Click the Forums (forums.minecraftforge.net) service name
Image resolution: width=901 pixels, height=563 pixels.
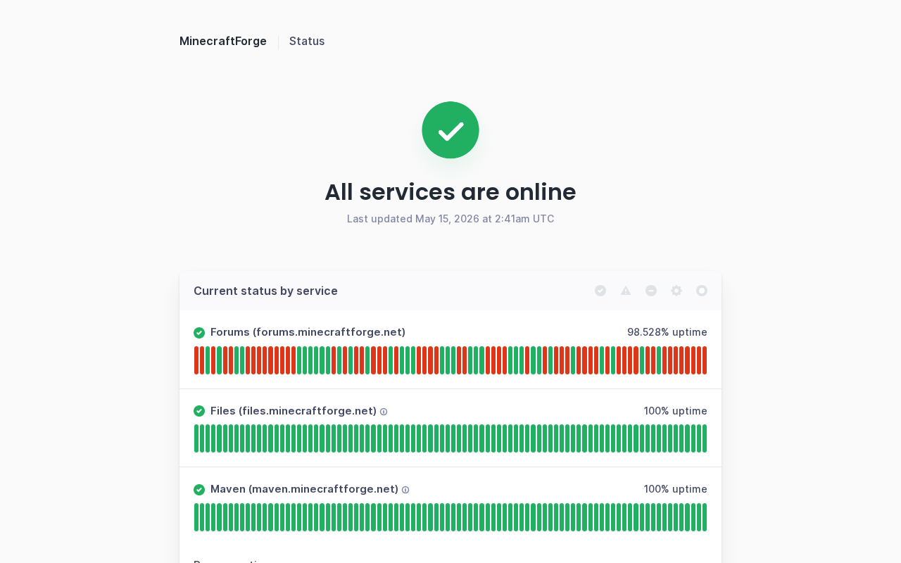coord(308,332)
